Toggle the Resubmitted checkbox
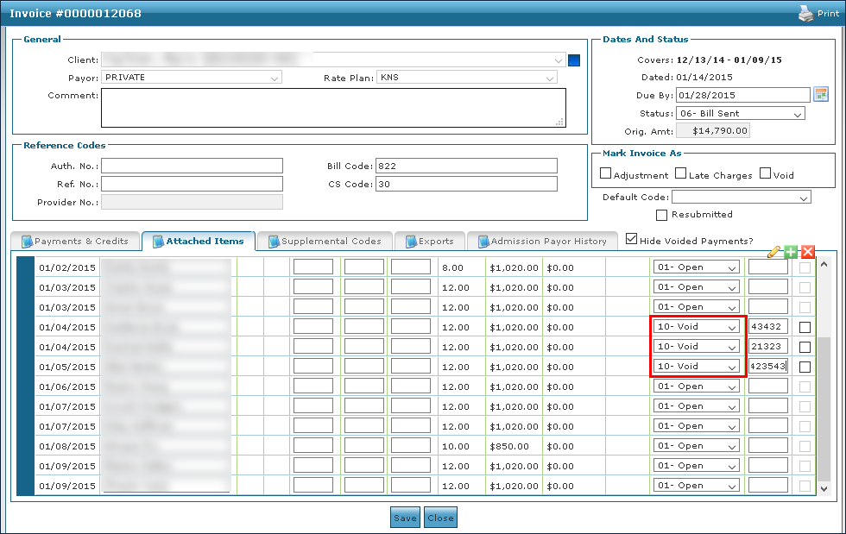The height and width of the screenshot is (534, 846). (662, 215)
